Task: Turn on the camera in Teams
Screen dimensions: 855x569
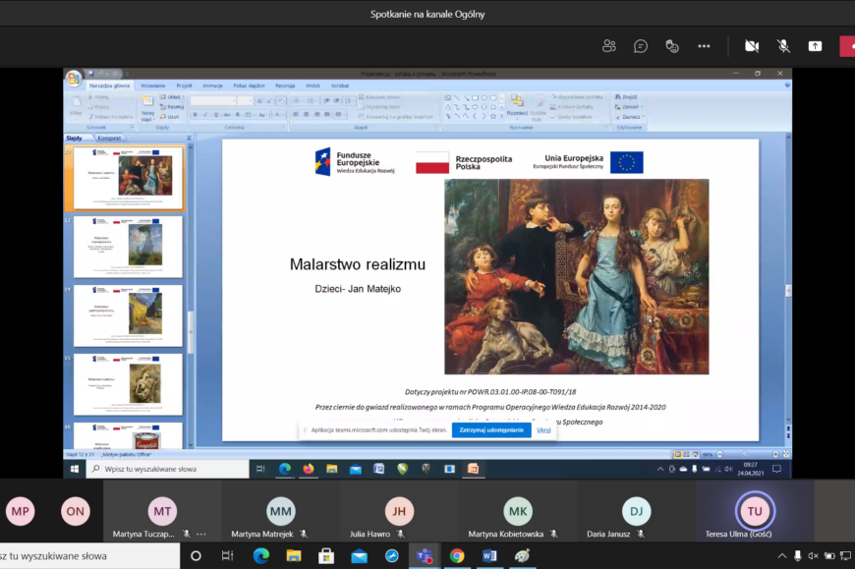Action: click(752, 46)
